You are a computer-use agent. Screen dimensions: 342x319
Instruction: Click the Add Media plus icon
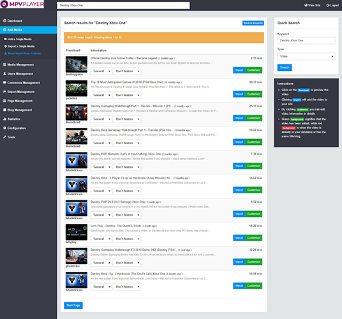(x=4, y=29)
